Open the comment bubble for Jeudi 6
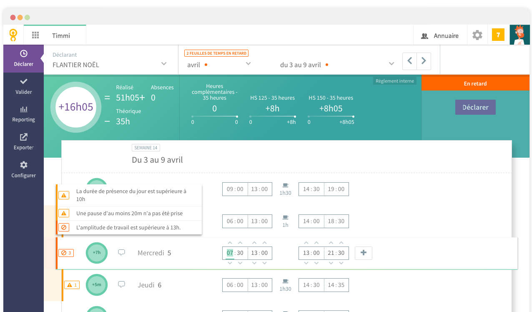 coord(122,284)
